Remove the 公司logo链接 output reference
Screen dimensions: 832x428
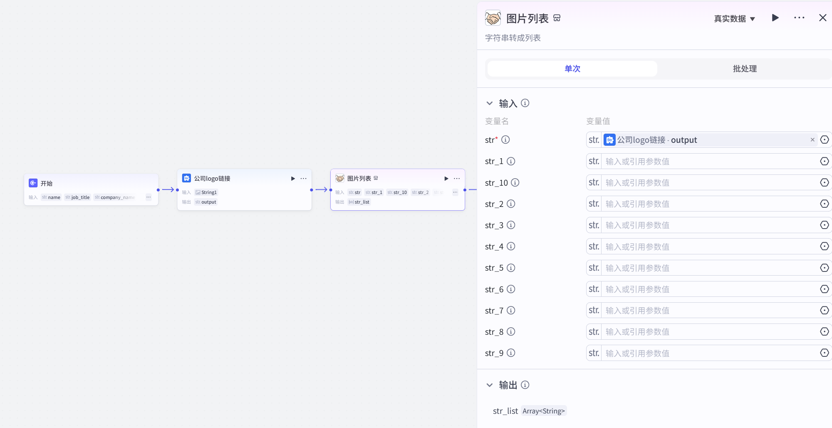812,140
